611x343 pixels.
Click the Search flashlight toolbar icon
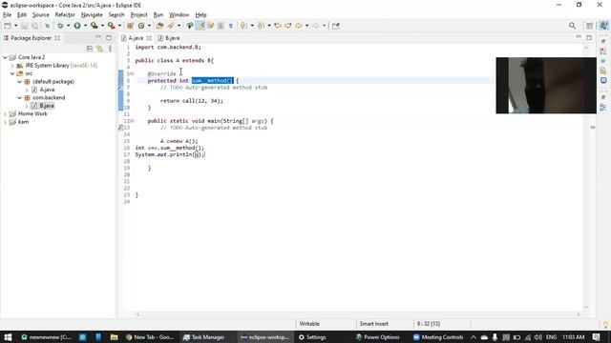[171, 26]
